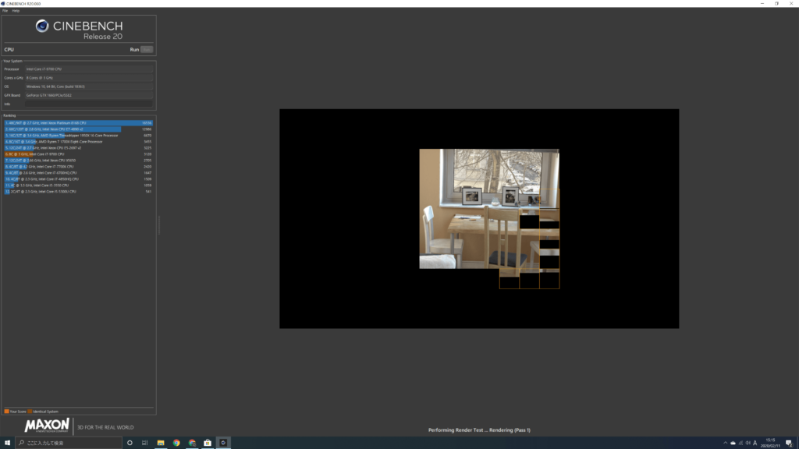
Task: Open the Windows Start menu
Action: [x=7, y=443]
